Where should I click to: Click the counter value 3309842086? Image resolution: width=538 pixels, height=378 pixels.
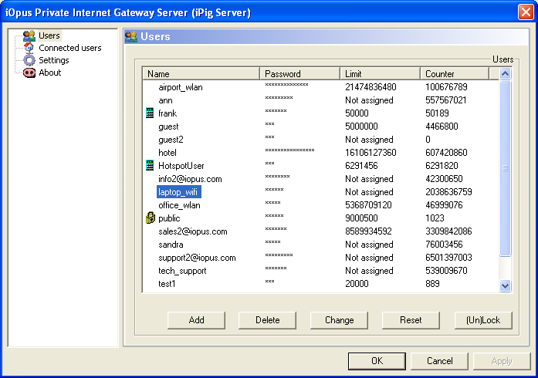[x=448, y=231]
